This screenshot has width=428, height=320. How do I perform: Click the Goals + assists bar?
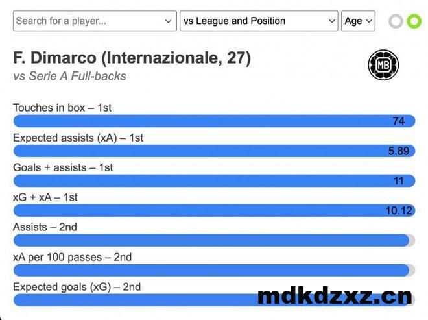pos(214,180)
